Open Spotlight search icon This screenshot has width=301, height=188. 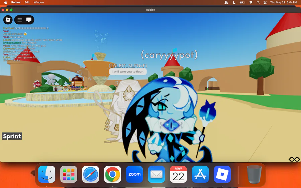tap(258, 2)
